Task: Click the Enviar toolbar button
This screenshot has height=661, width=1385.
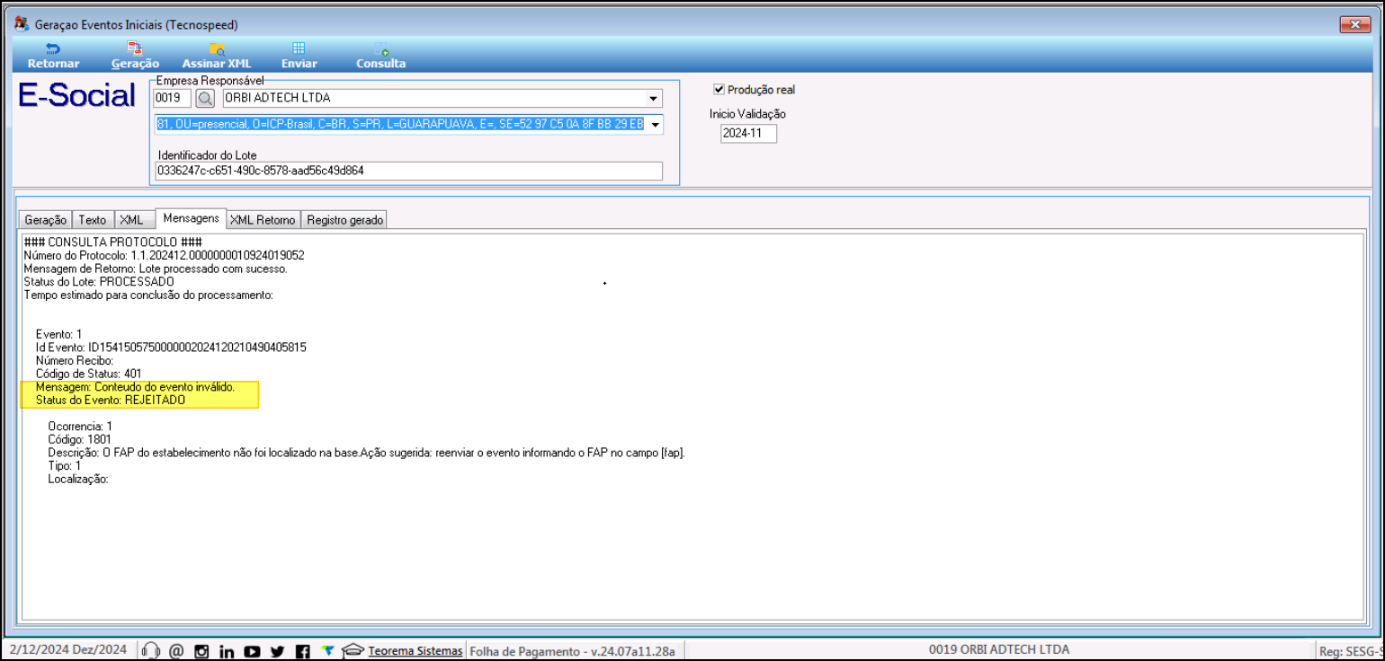Action: pos(299,56)
